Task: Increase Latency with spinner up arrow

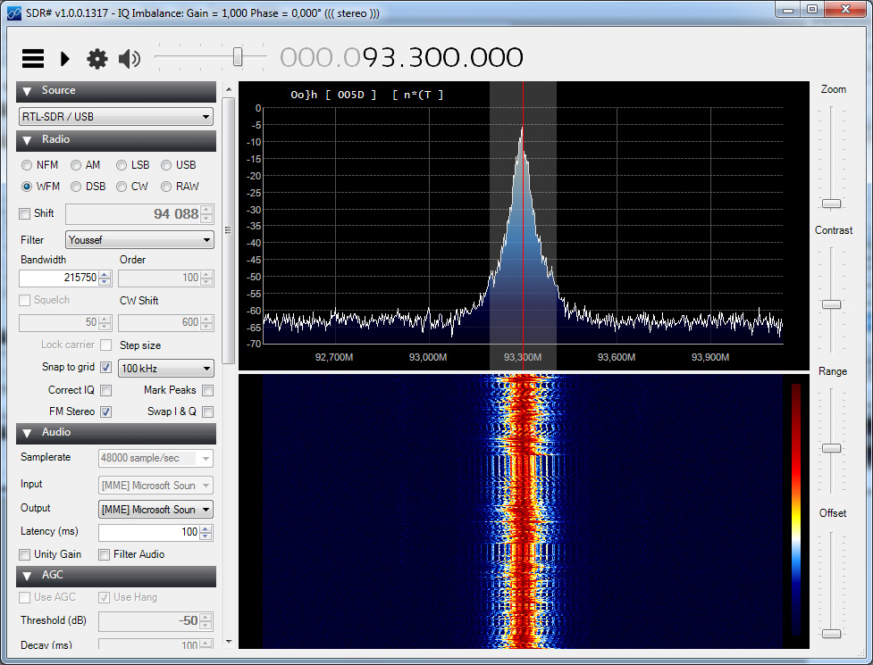Action: tap(206, 528)
